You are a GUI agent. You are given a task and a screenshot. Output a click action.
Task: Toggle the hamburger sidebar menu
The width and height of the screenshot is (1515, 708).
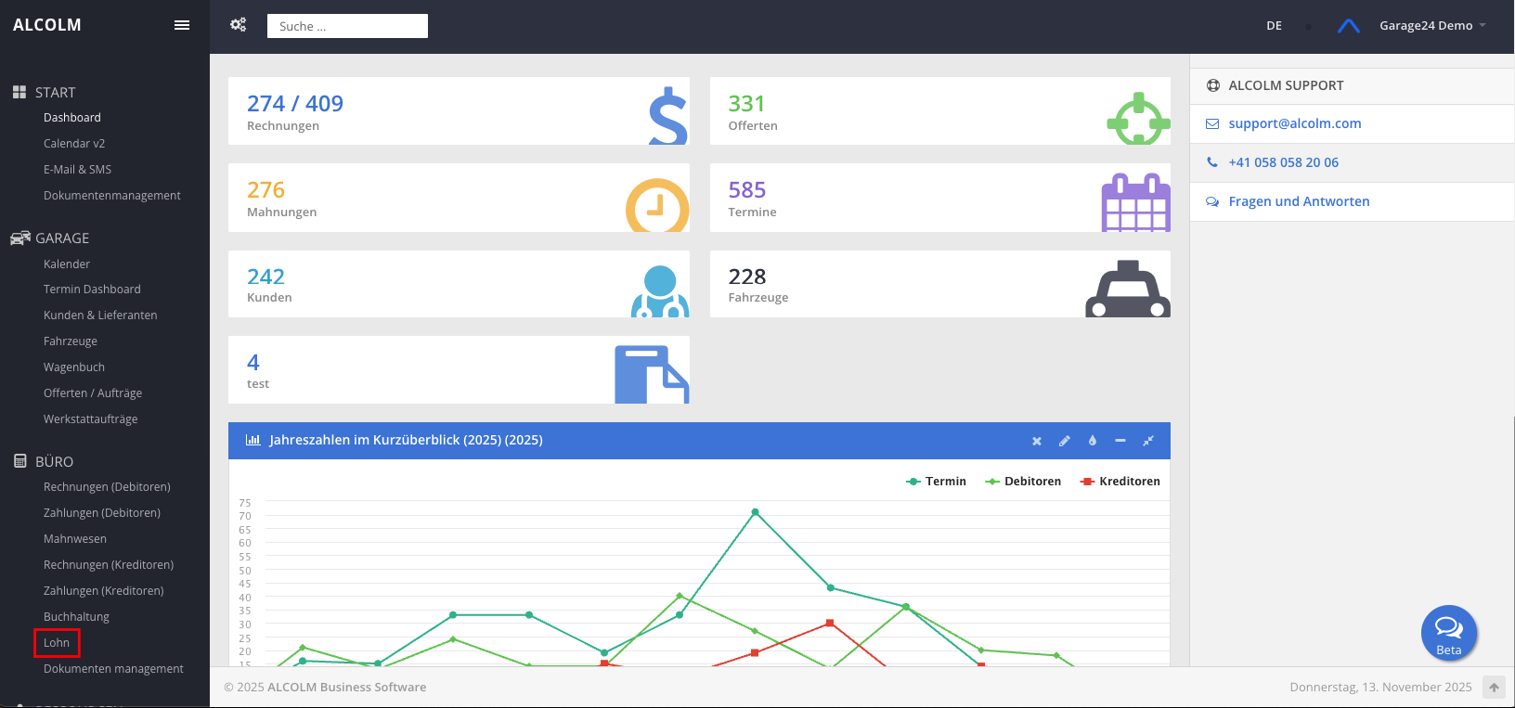click(182, 25)
